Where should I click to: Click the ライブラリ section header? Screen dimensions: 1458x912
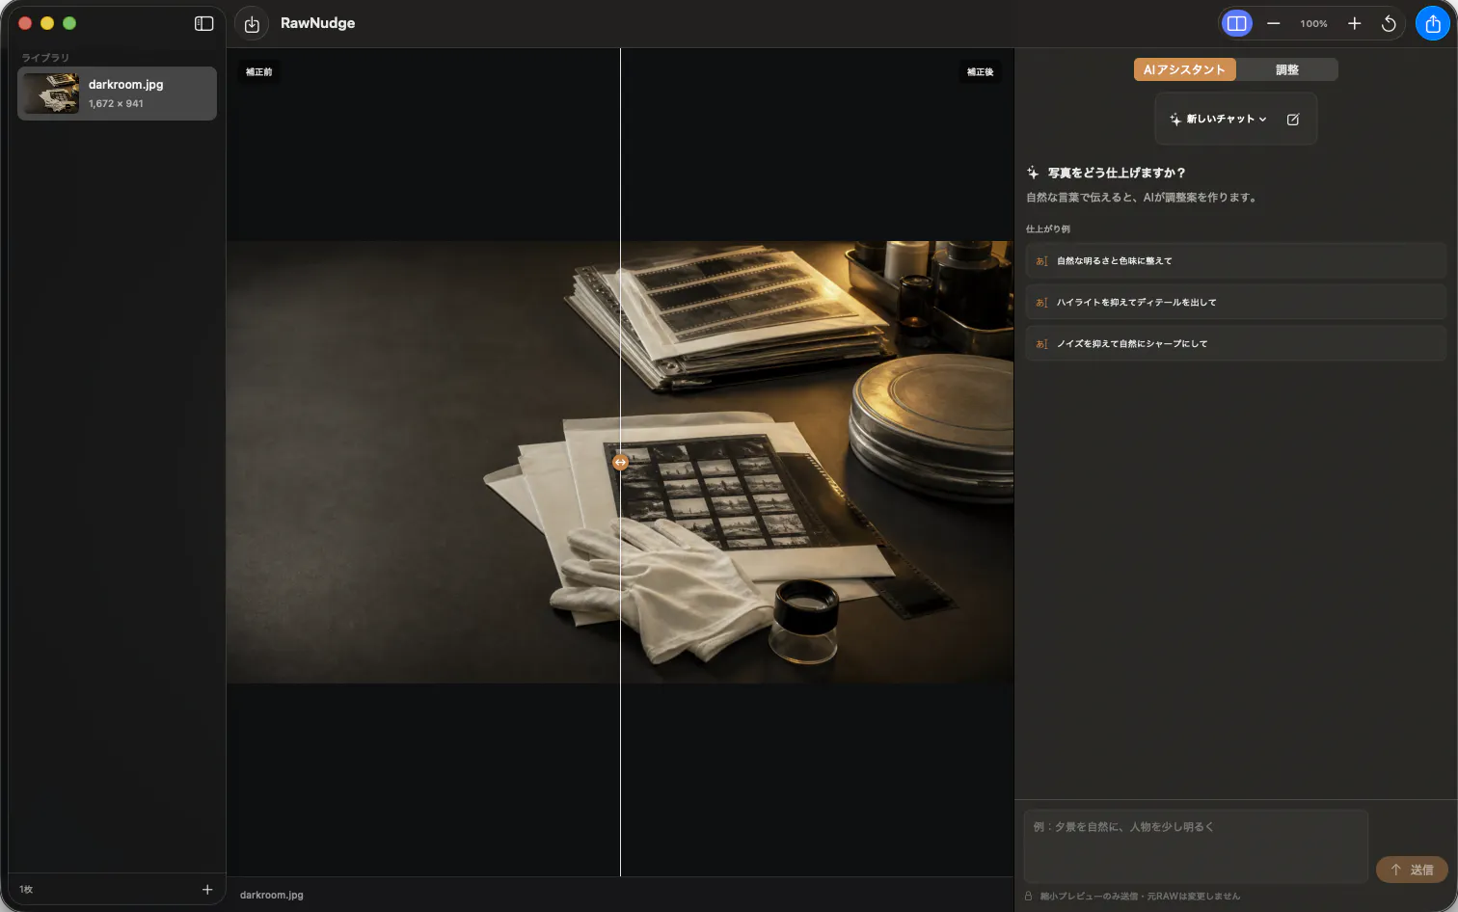pyautogui.click(x=45, y=58)
